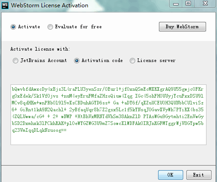Close the License Activation window

[x=205, y=4]
